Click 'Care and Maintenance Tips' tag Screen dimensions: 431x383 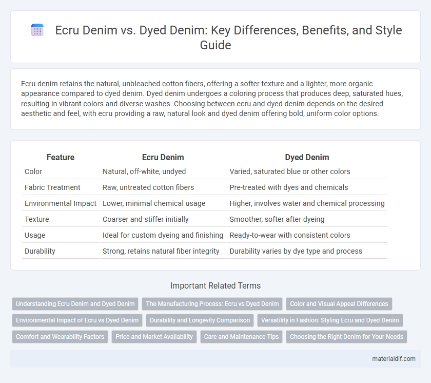click(x=241, y=337)
